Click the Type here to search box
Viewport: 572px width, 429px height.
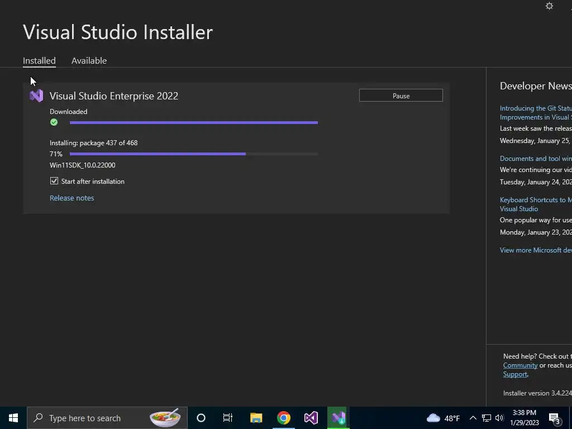(107, 418)
